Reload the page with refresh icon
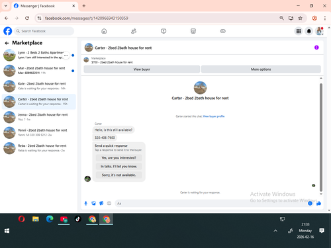The height and width of the screenshot is (248, 331). coord(27,18)
